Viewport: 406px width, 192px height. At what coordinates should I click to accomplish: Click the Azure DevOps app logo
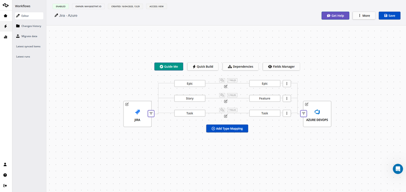click(317, 112)
